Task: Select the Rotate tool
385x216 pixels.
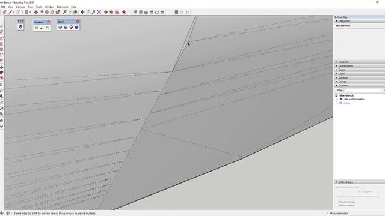Action: 52,12
